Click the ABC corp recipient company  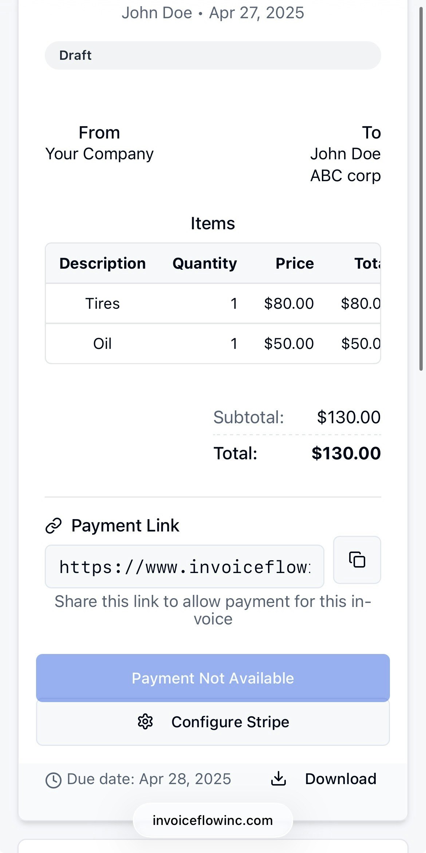[345, 176]
